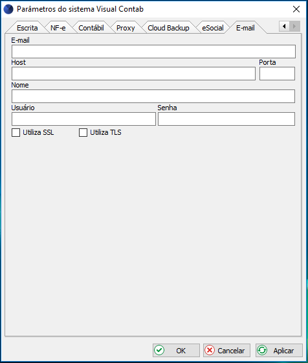Switch to the Escrita tab
This screenshot has width=308, height=363.
(x=27, y=28)
